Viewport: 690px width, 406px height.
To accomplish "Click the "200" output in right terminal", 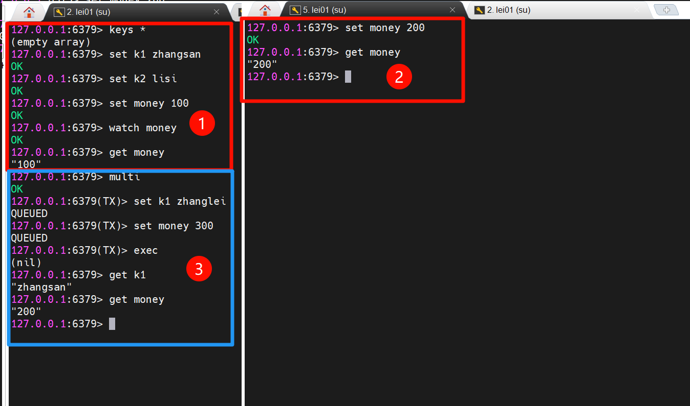I will click(x=262, y=64).
